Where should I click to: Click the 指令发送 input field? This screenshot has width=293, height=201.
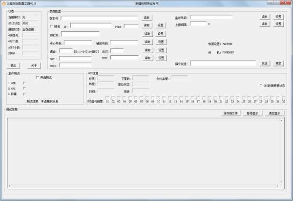(223, 63)
